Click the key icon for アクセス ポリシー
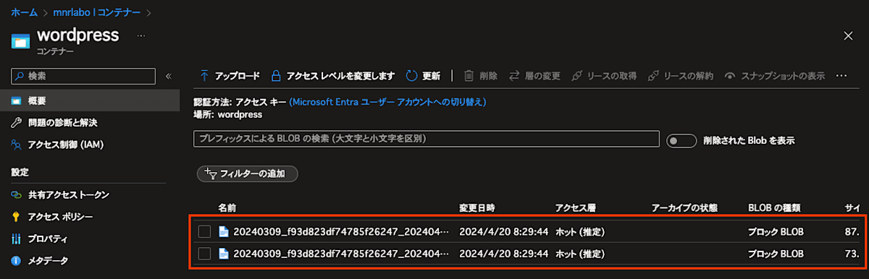This screenshot has height=279, width=869. (16, 217)
